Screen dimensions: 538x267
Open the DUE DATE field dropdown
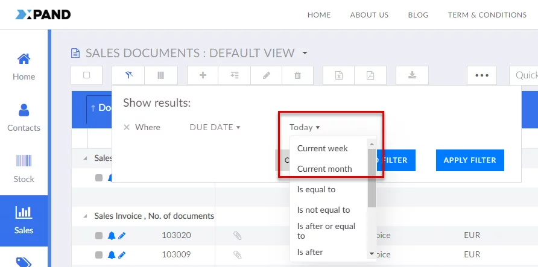point(215,127)
